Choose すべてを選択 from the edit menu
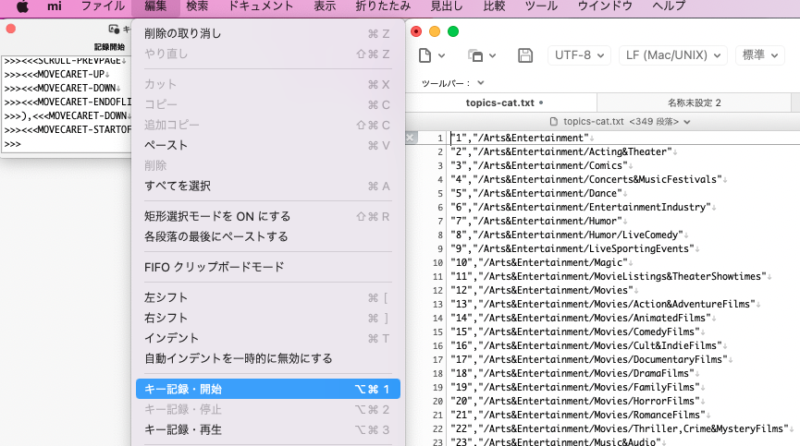This screenshot has width=800, height=446. (178, 186)
